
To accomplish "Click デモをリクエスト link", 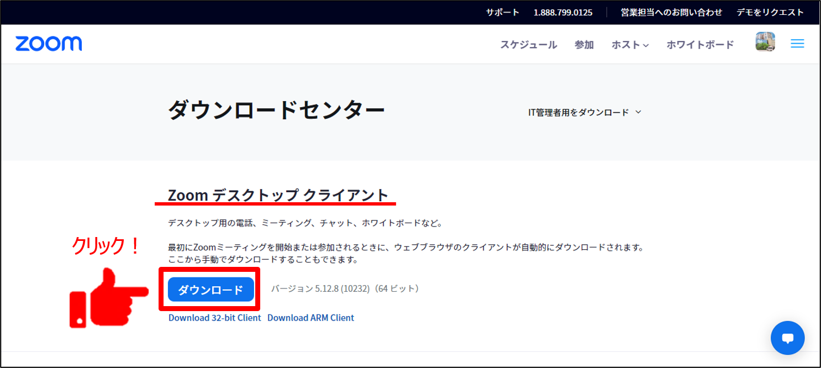I will coord(770,12).
